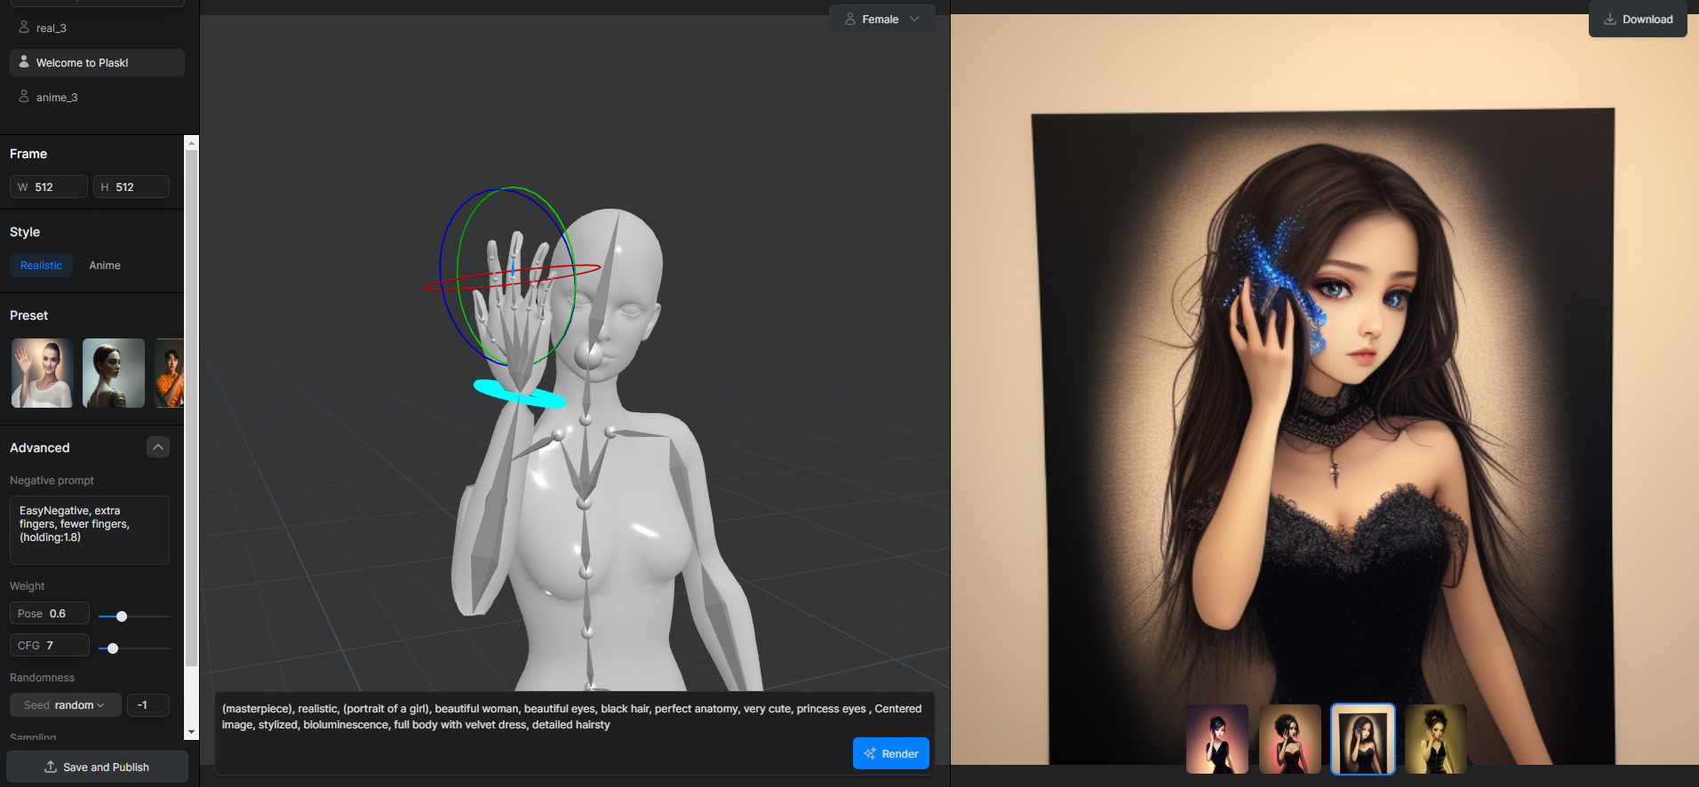Open the Female model dropdown

(881, 20)
